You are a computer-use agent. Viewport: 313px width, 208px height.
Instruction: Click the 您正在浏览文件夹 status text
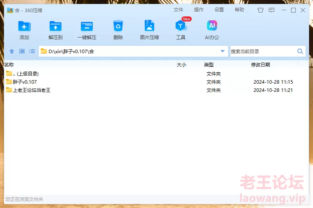pos(24,199)
